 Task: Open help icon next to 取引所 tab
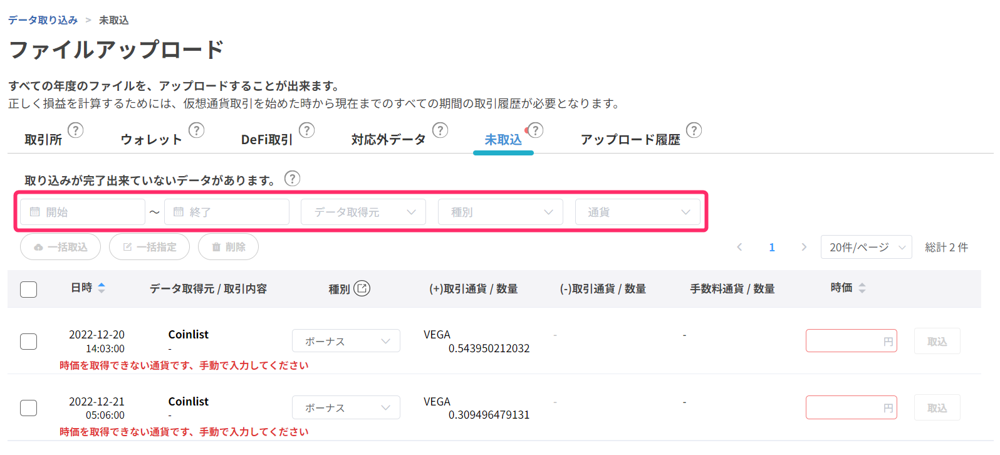coord(75,130)
